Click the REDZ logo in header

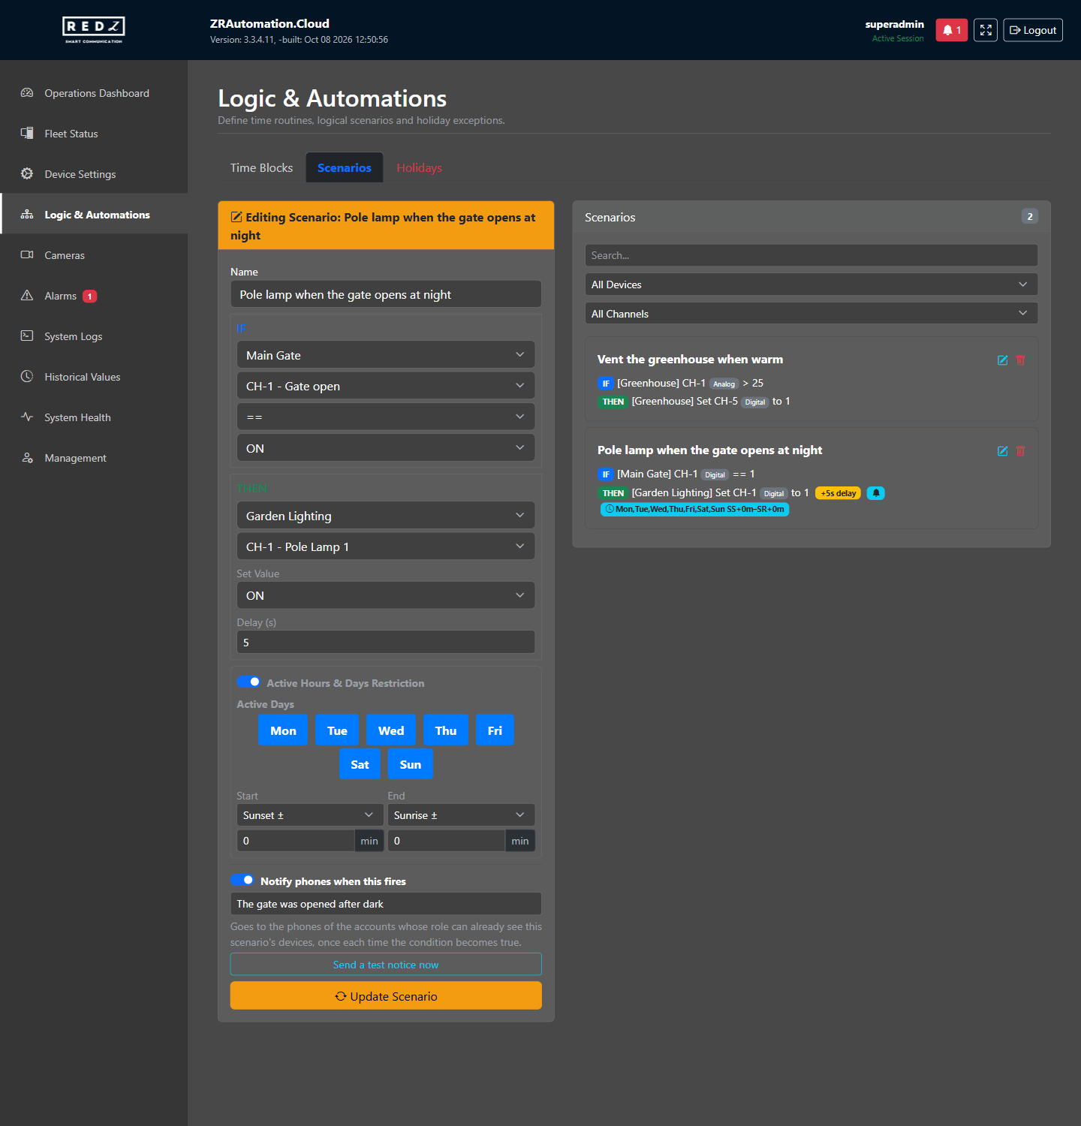tap(94, 30)
